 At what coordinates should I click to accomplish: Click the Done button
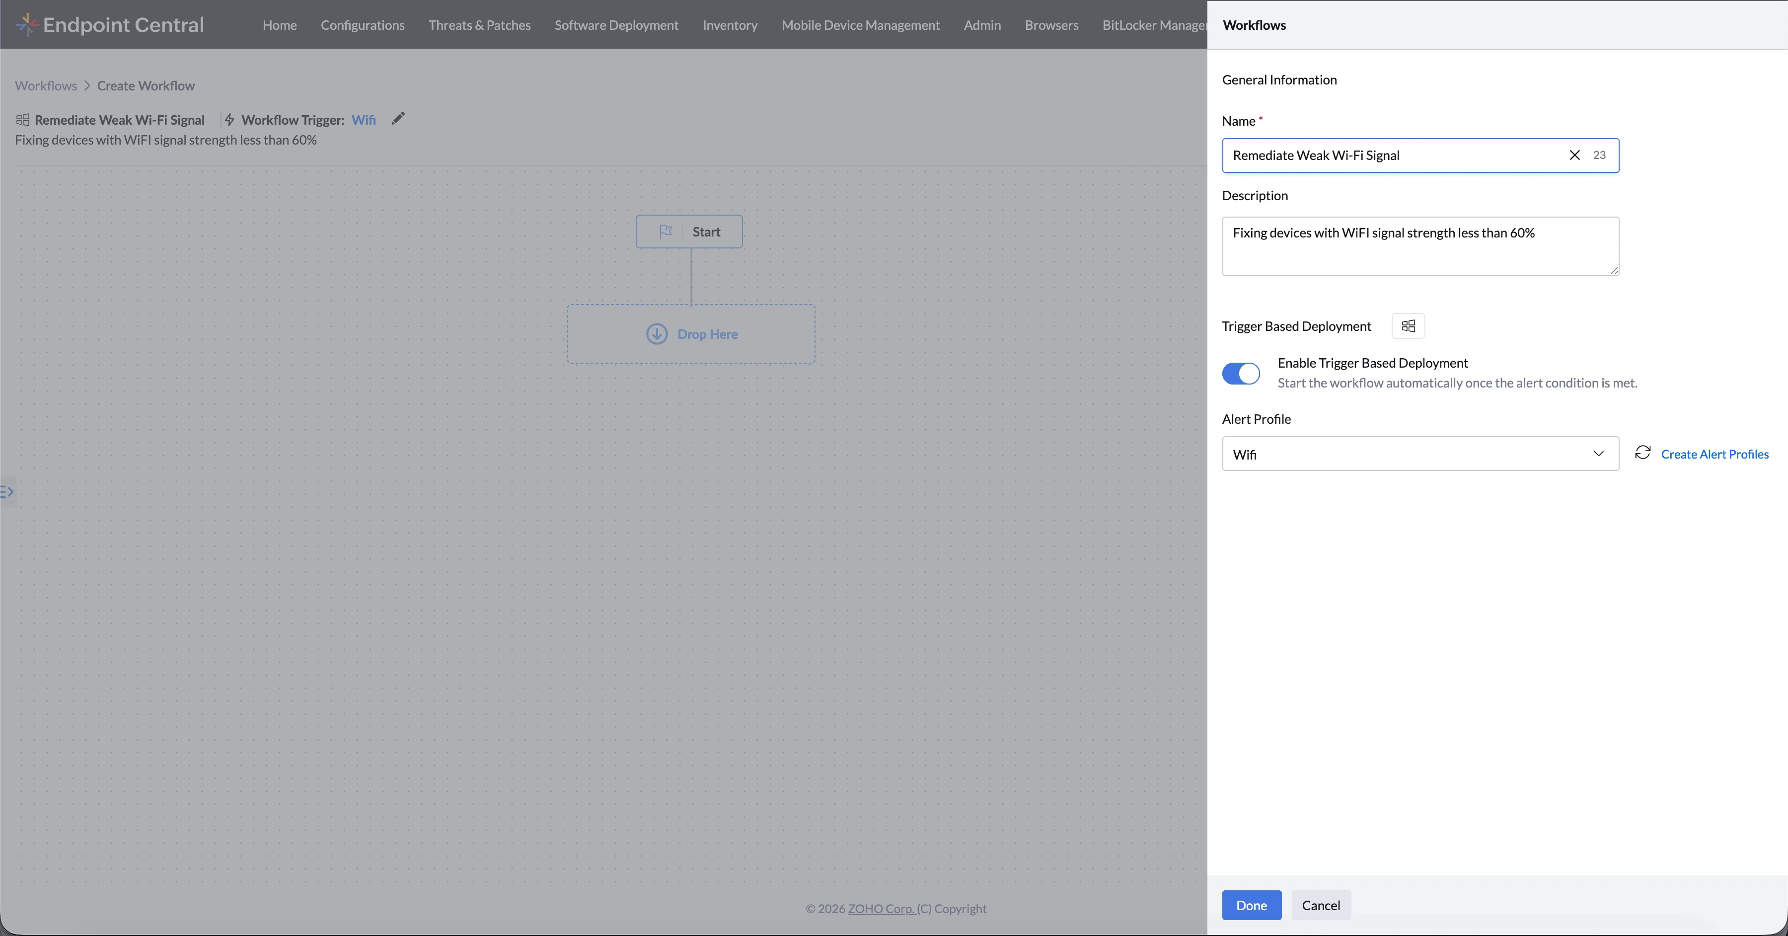[x=1252, y=905]
